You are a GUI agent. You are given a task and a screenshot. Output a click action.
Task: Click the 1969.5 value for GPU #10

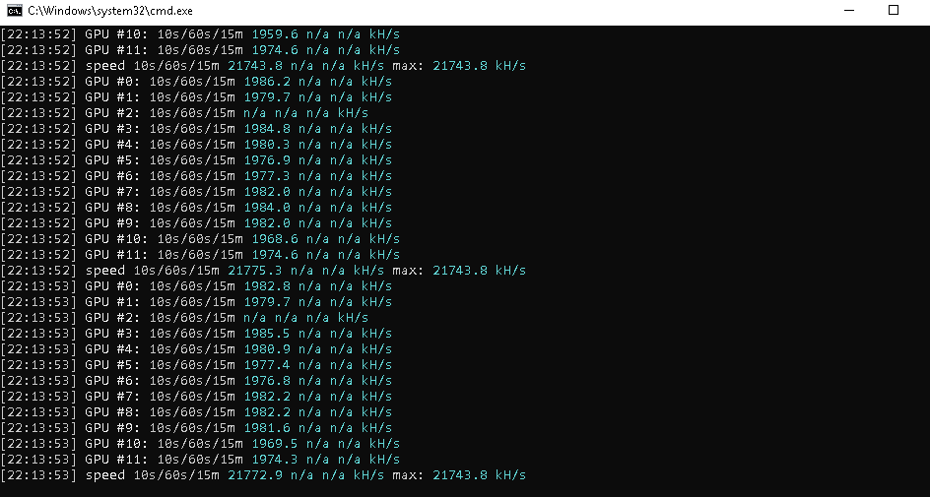point(275,444)
